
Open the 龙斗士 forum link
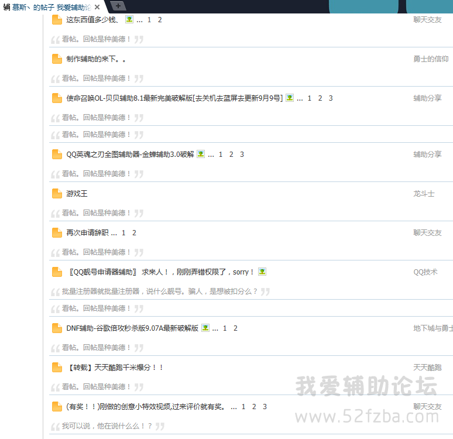pyautogui.click(x=424, y=194)
